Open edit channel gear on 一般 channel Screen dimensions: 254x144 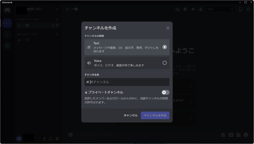click(57, 26)
